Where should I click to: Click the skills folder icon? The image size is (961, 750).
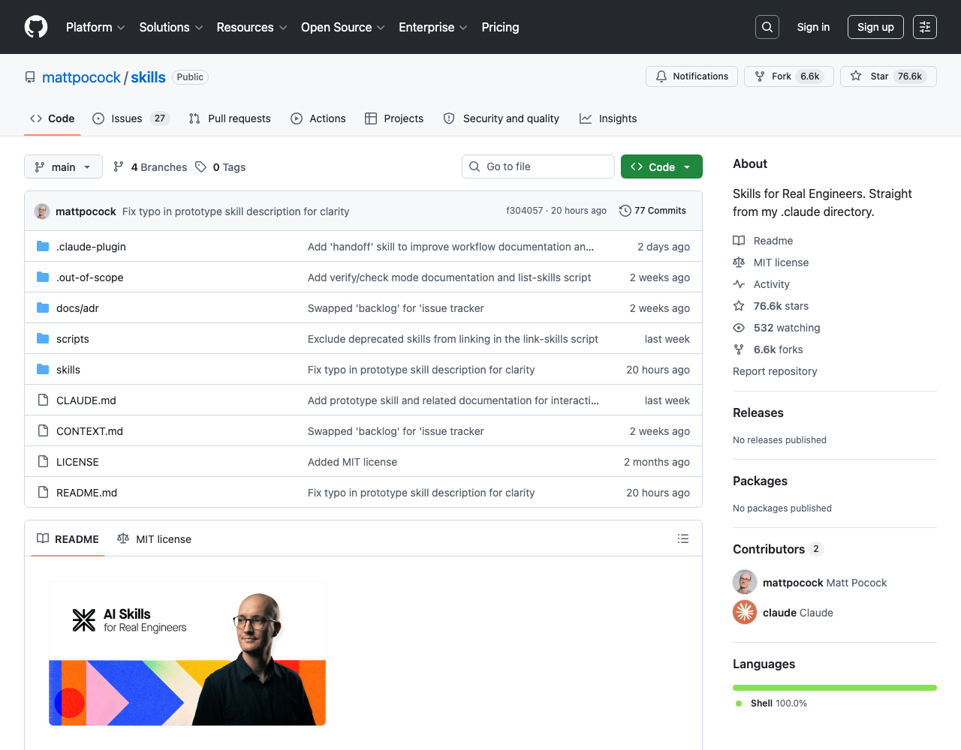pyautogui.click(x=43, y=370)
